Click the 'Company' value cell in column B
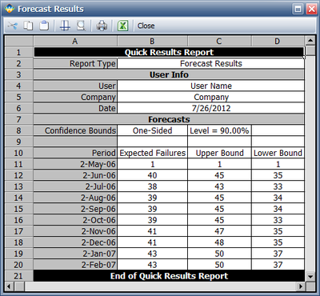The width and height of the screenshot is (320, 296). (210, 97)
